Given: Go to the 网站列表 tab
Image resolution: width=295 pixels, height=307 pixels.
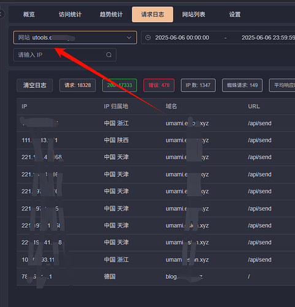Looking at the screenshot, I should (194, 15).
